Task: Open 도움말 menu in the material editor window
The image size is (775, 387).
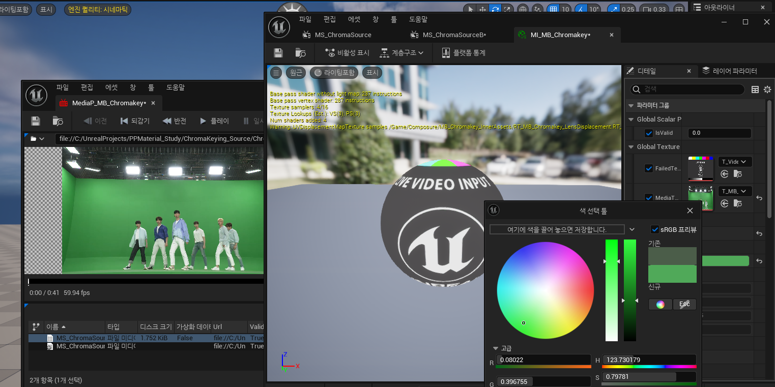Action: (x=418, y=19)
